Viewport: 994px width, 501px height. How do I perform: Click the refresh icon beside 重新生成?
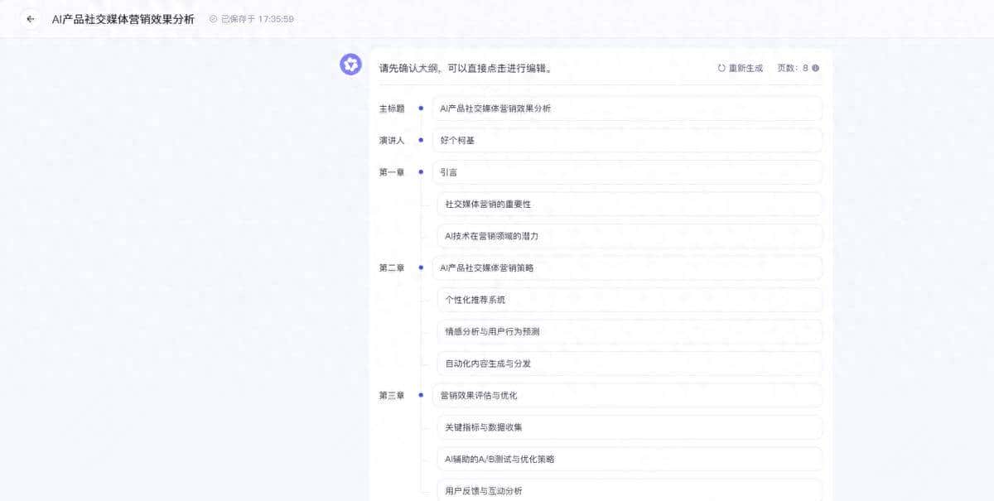pyautogui.click(x=720, y=68)
